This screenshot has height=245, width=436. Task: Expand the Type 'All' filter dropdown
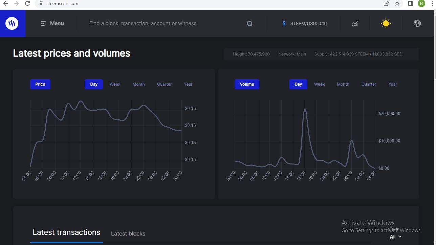(395, 237)
